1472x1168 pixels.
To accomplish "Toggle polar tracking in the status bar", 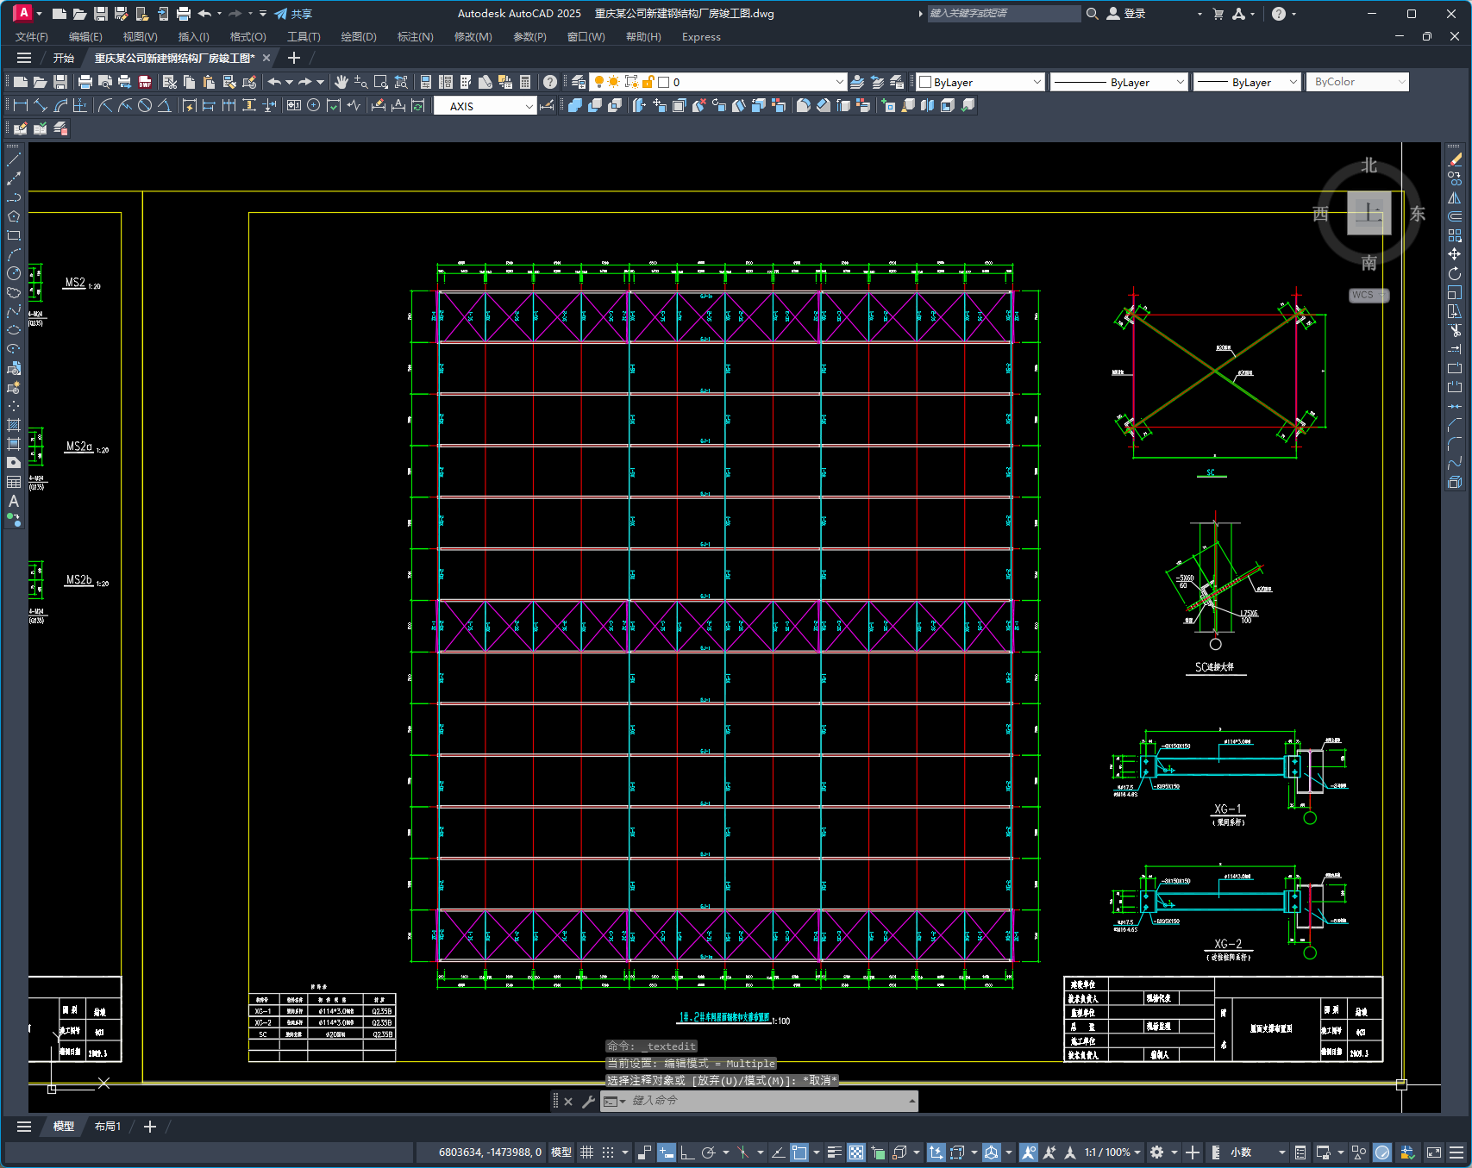I will pos(709,1152).
